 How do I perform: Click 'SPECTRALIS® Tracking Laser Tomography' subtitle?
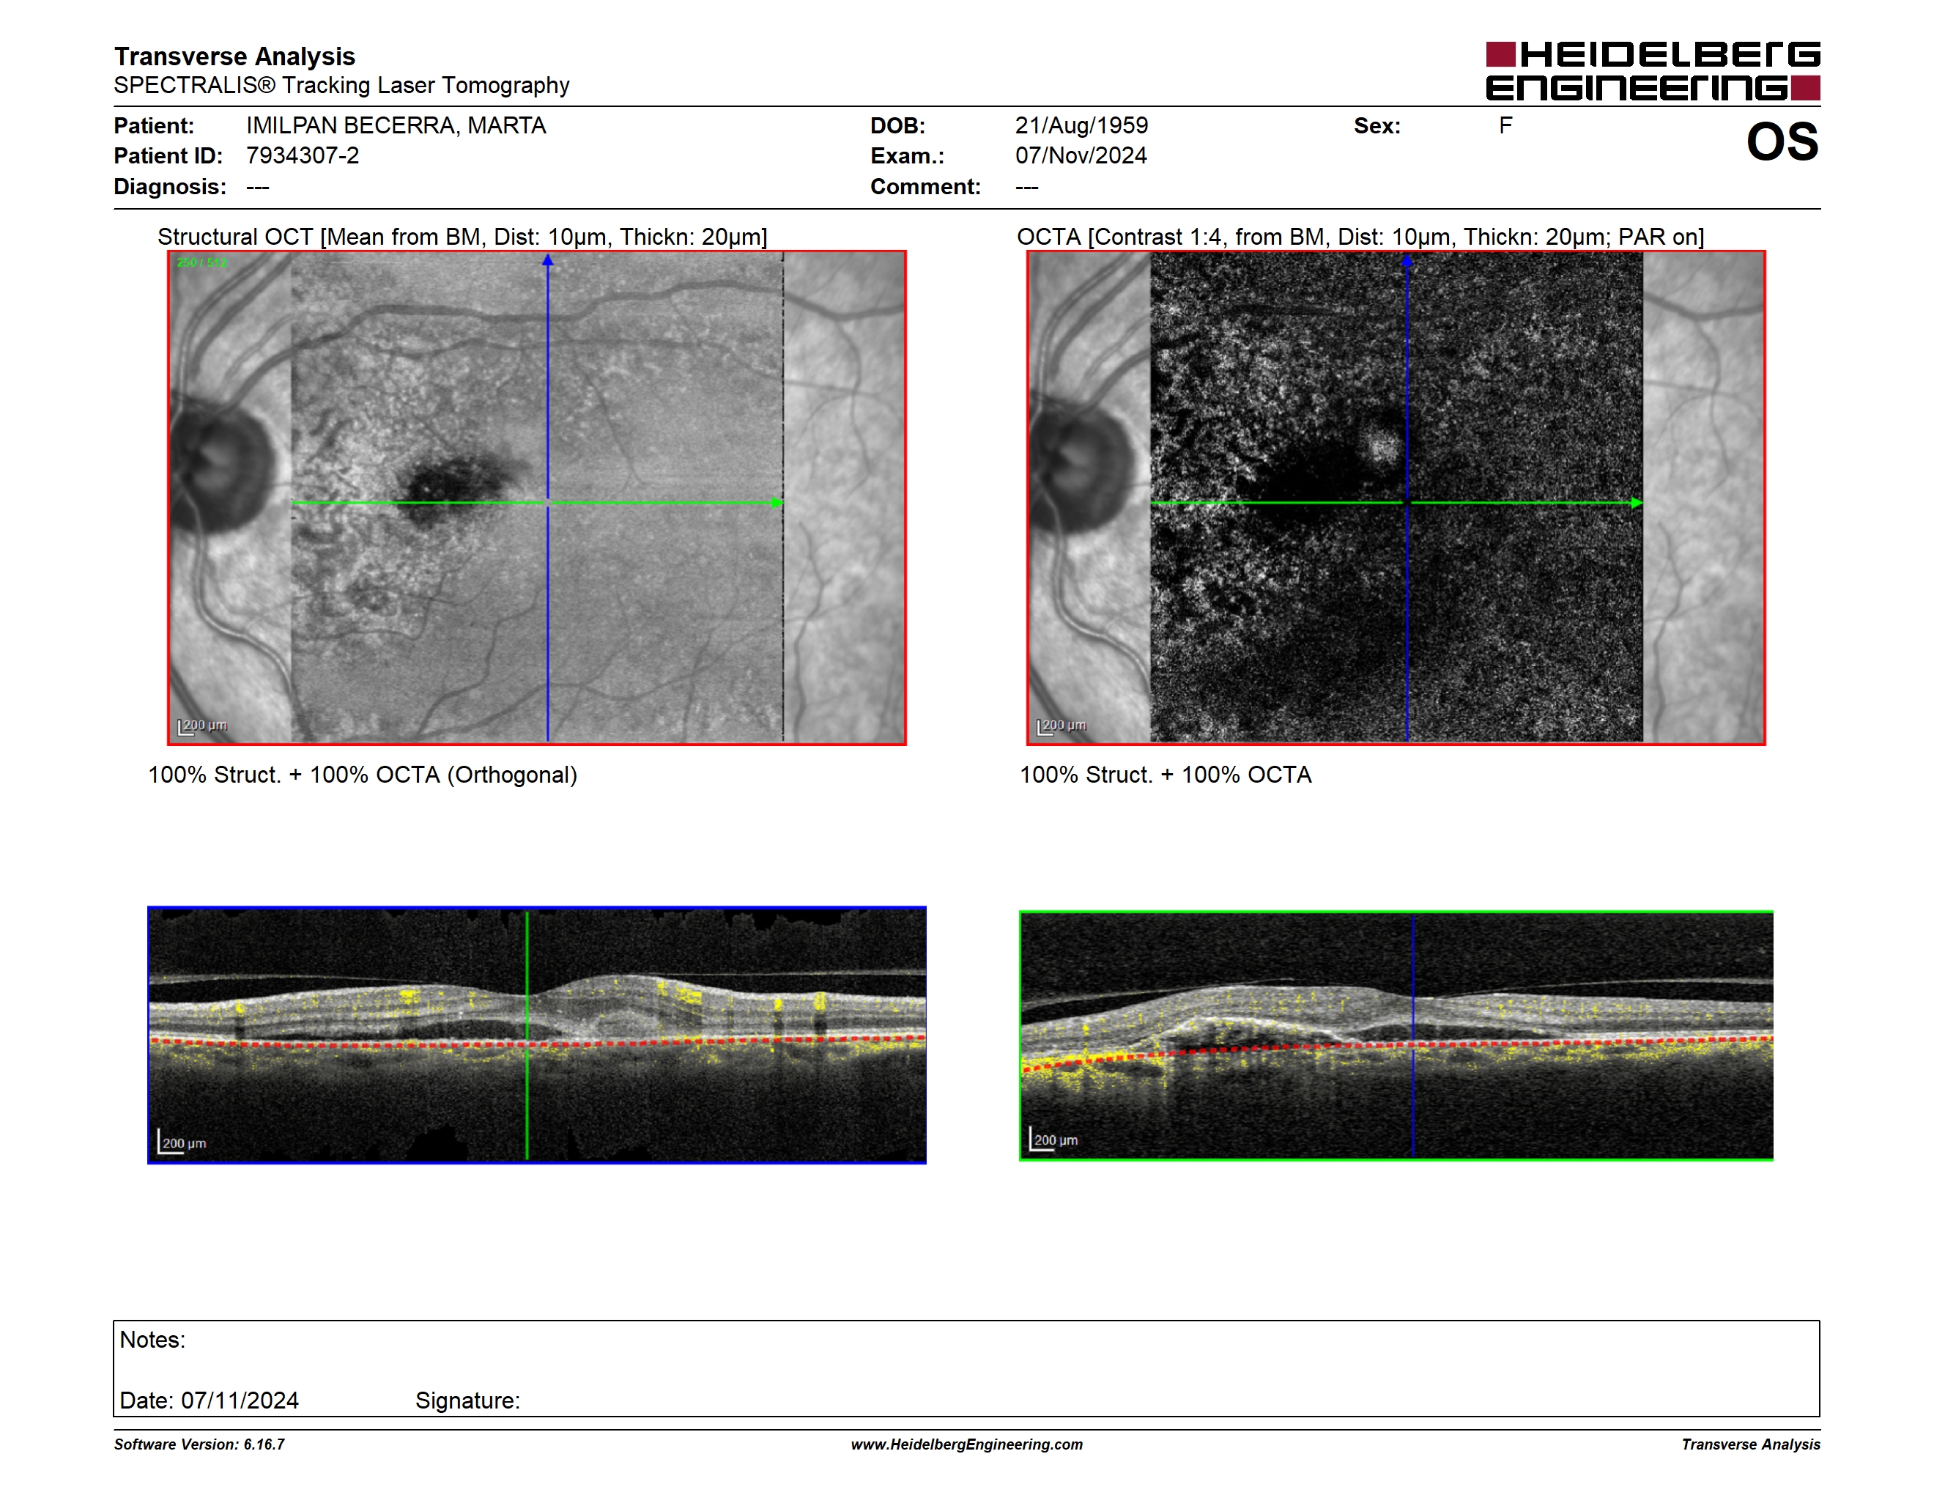tap(342, 86)
